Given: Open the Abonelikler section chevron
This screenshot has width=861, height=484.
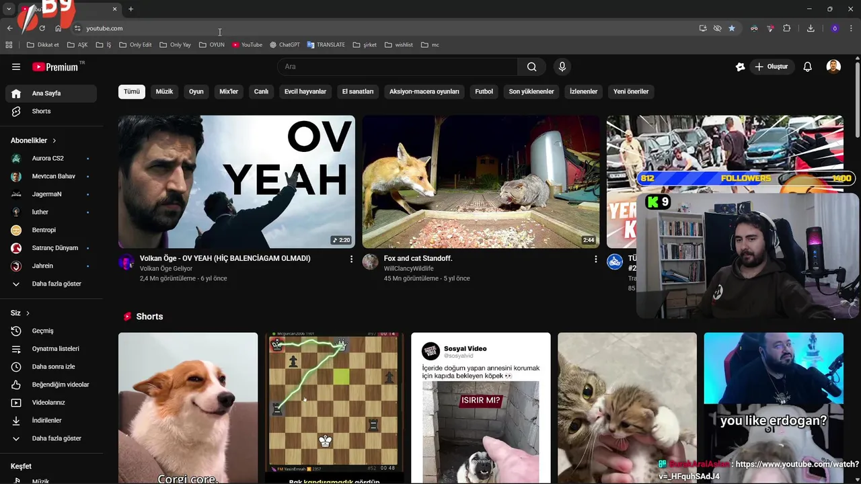Looking at the screenshot, I should [54, 140].
